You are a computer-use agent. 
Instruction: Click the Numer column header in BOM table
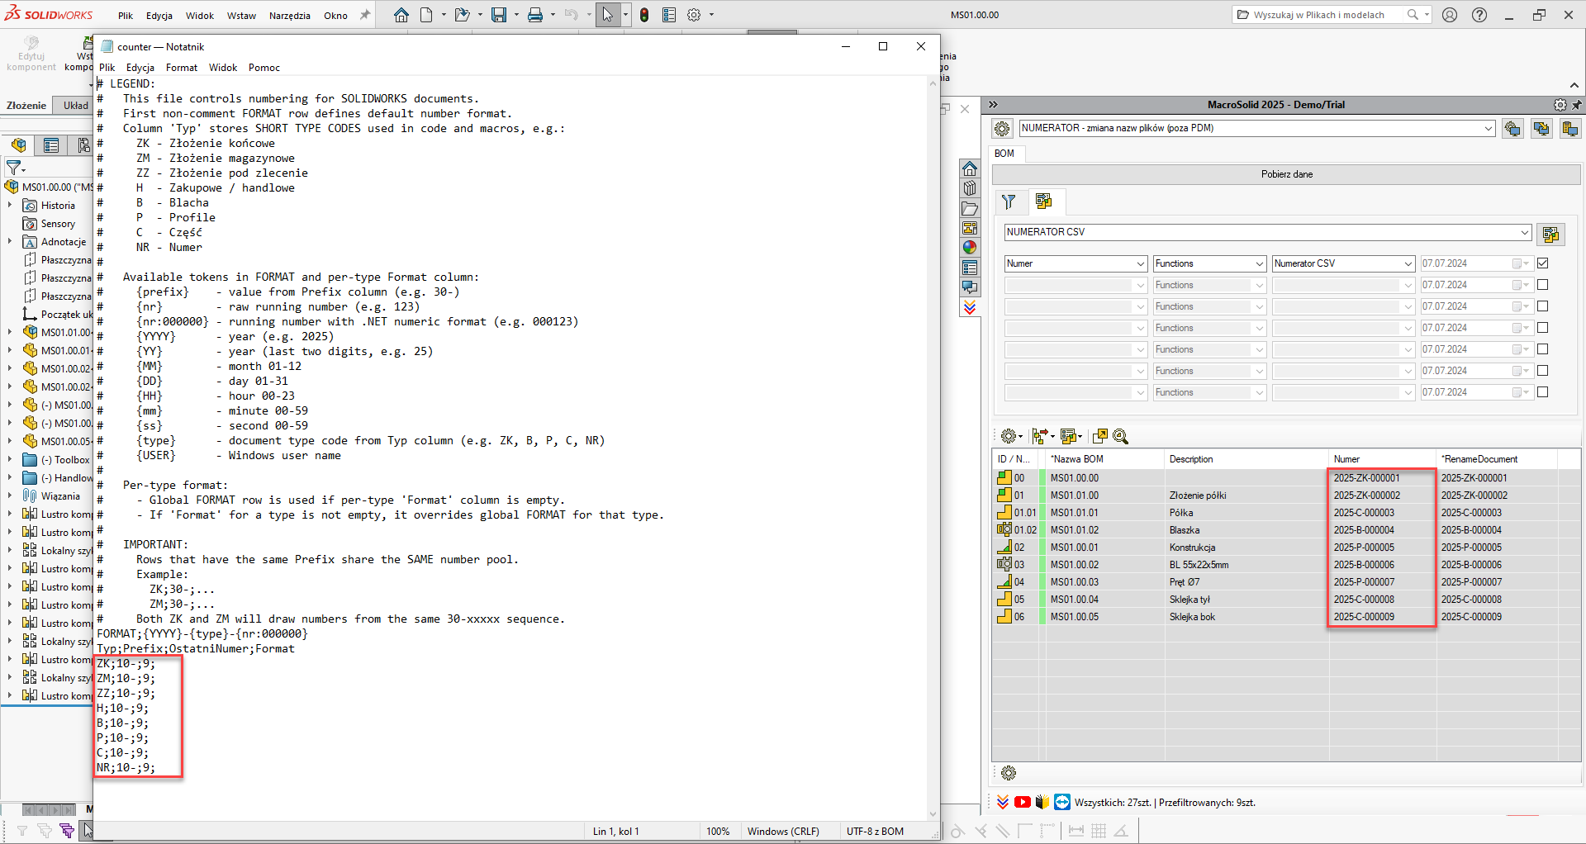click(x=1346, y=459)
